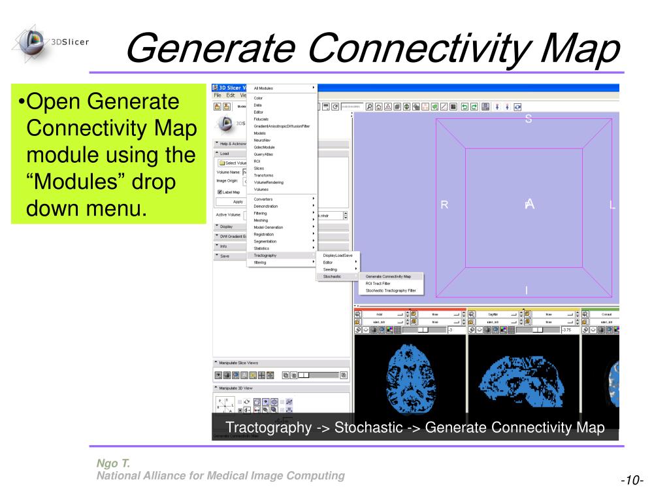Screen dimensions: 669x502
Task: Click the Transforms red toolbar icon
Action: [x=425, y=107]
